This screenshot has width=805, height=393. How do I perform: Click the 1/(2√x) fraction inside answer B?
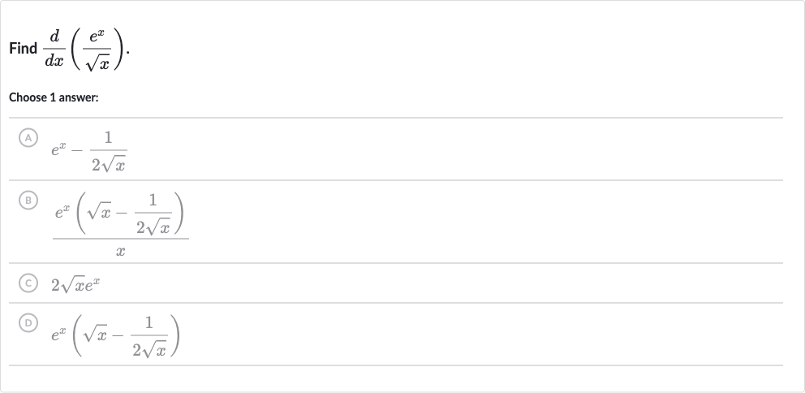click(153, 214)
